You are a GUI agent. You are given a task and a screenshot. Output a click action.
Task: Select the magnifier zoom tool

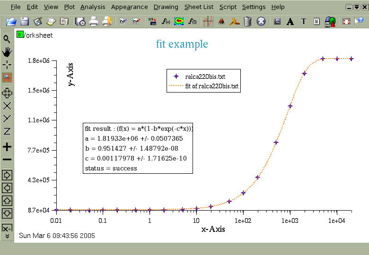(7, 39)
